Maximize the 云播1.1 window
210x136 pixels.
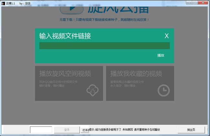(195, 3)
